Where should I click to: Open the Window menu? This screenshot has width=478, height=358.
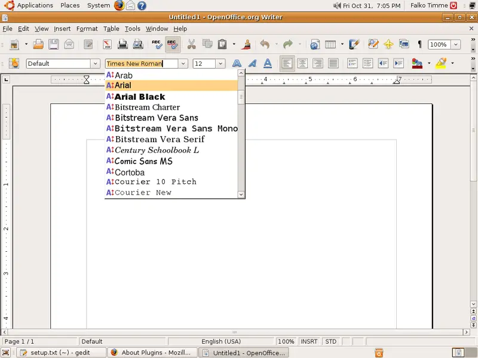(157, 29)
